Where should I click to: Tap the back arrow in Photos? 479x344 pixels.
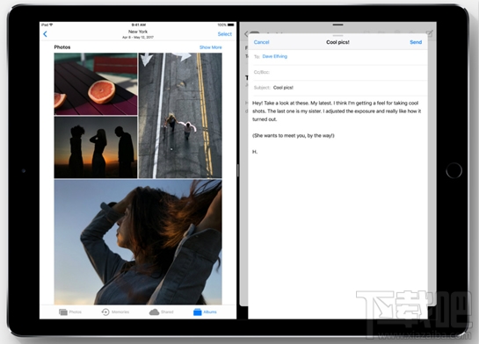pyautogui.click(x=45, y=34)
